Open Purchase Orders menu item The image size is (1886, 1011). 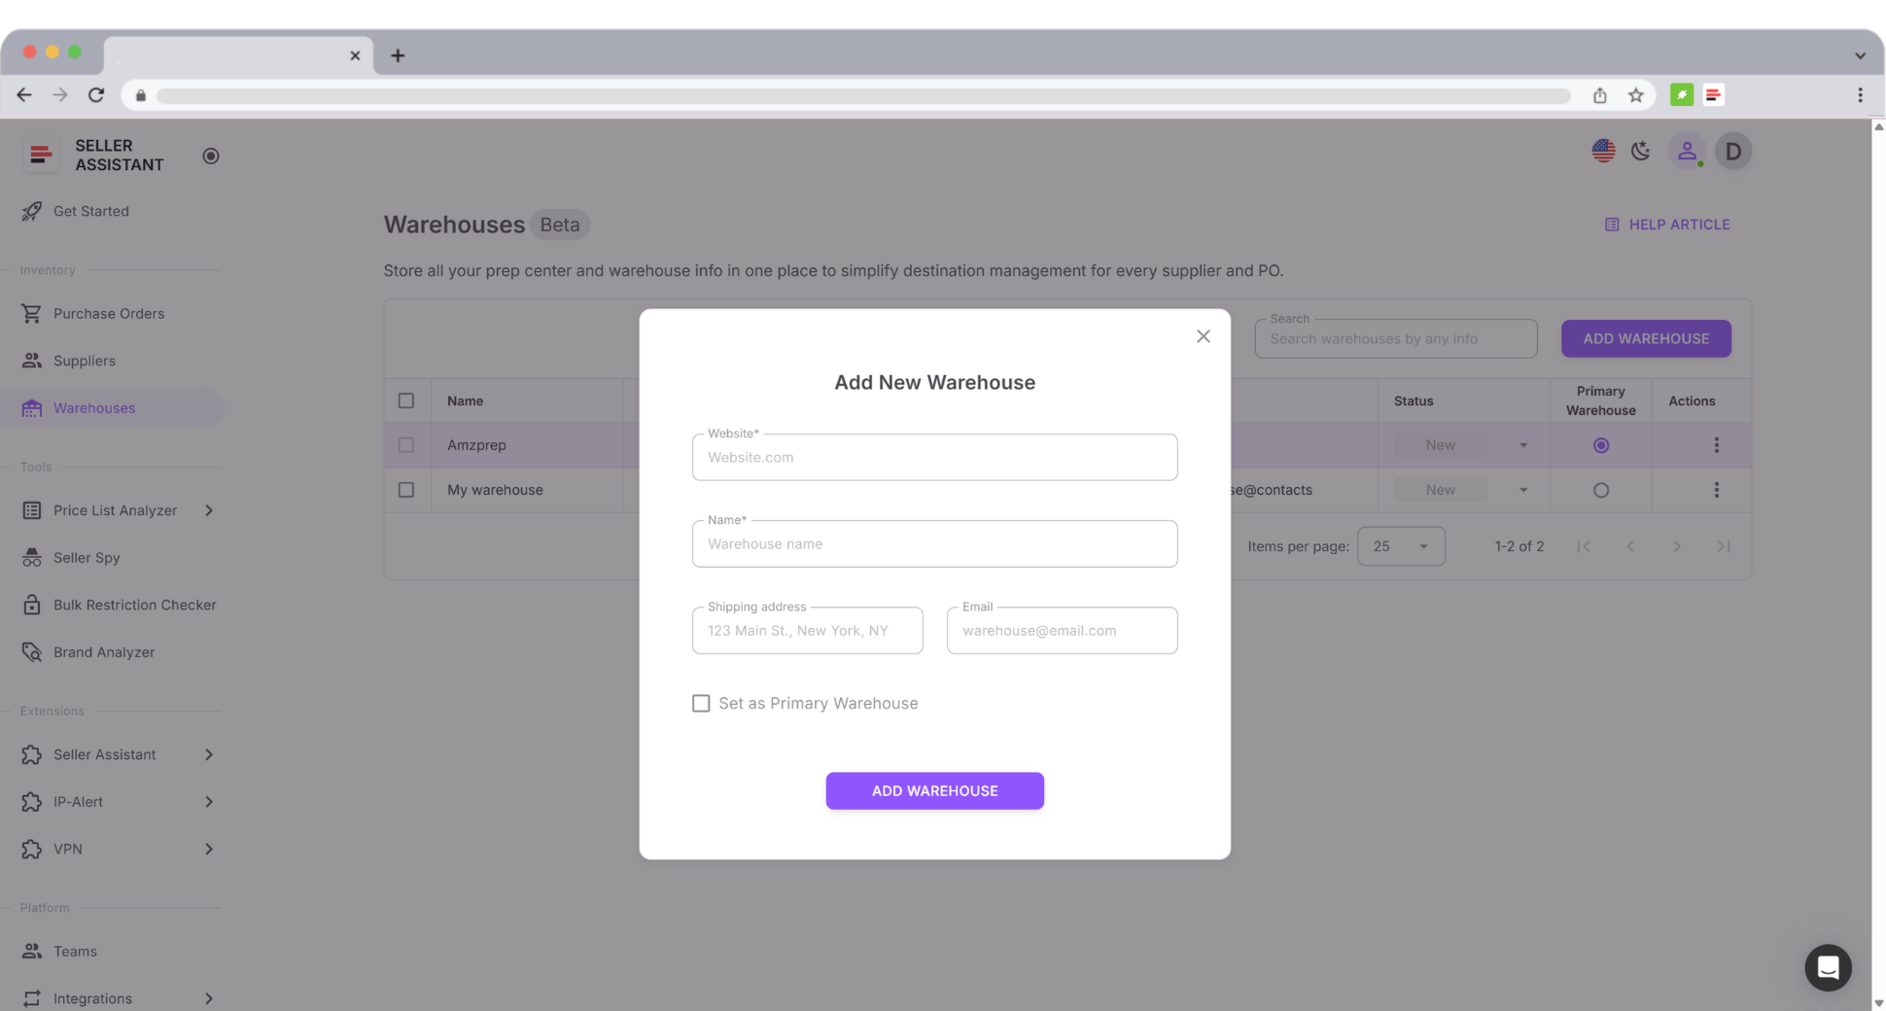(109, 313)
